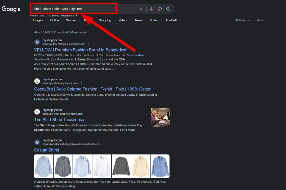Open options menu for the-shirt-shop result

click(x=86, y=114)
